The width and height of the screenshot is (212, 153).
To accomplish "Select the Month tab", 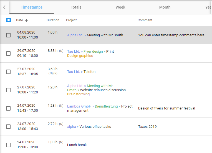I will [165, 7].
